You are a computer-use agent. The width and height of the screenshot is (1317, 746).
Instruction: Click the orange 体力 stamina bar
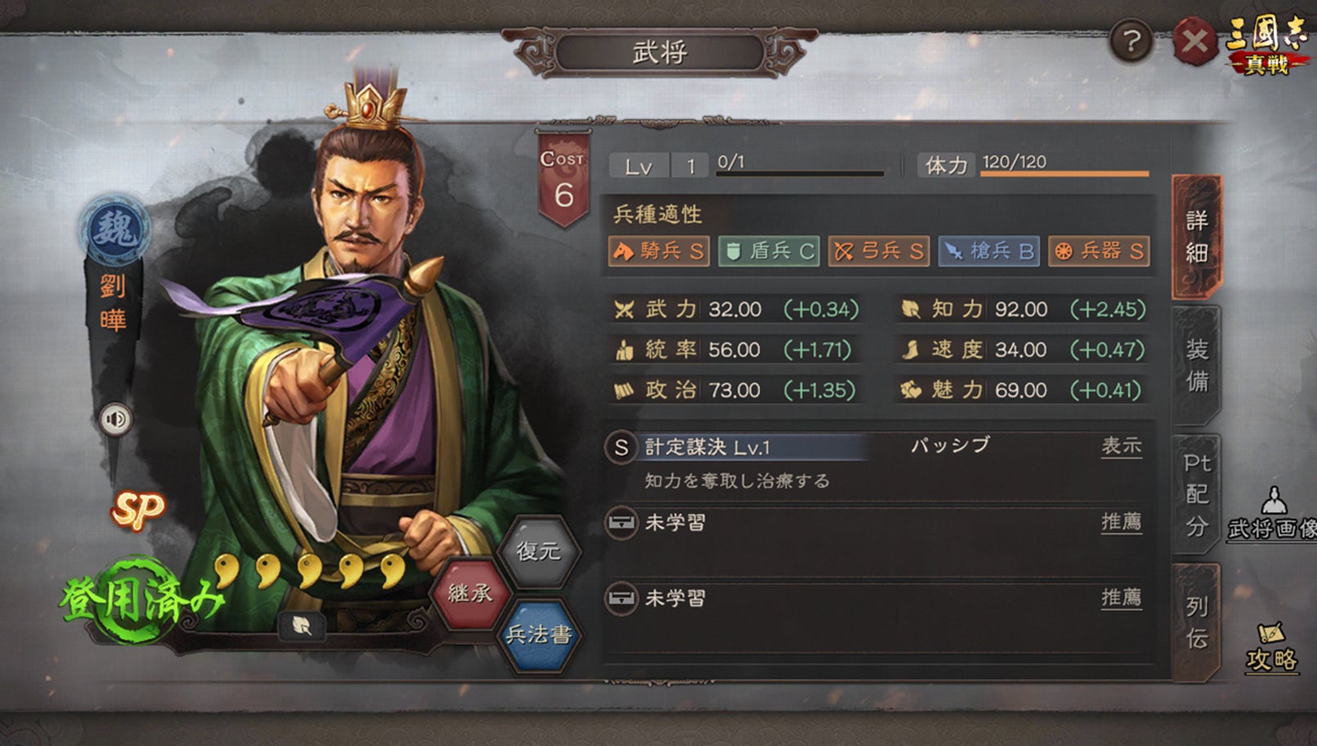1065,173
